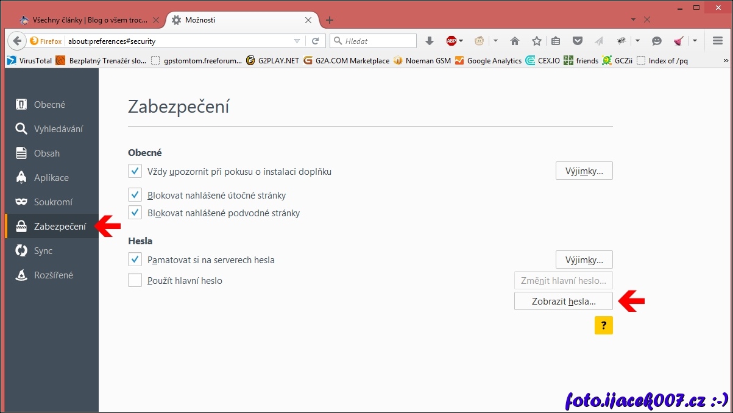Uncheck 'Vždy upozornit při pokusu o instalaci doplňku'
The image size is (733, 413).
[x=135, y=171]
